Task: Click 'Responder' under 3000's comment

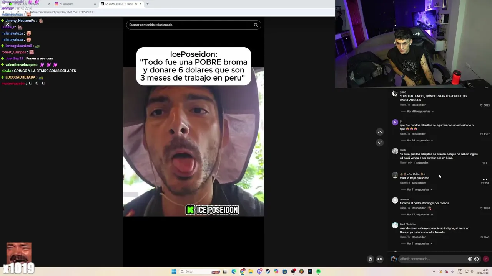Action: pyautogui.click(x=419, y=105)
